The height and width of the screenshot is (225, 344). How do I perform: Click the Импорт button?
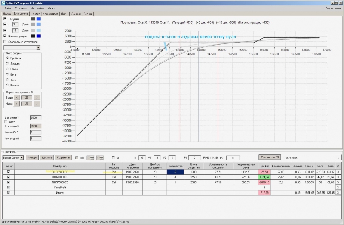tap(32, 157)
